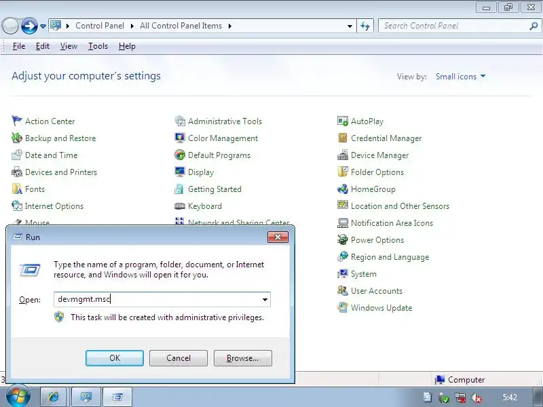Open the Devices and Printers icon

pos(17,172)
